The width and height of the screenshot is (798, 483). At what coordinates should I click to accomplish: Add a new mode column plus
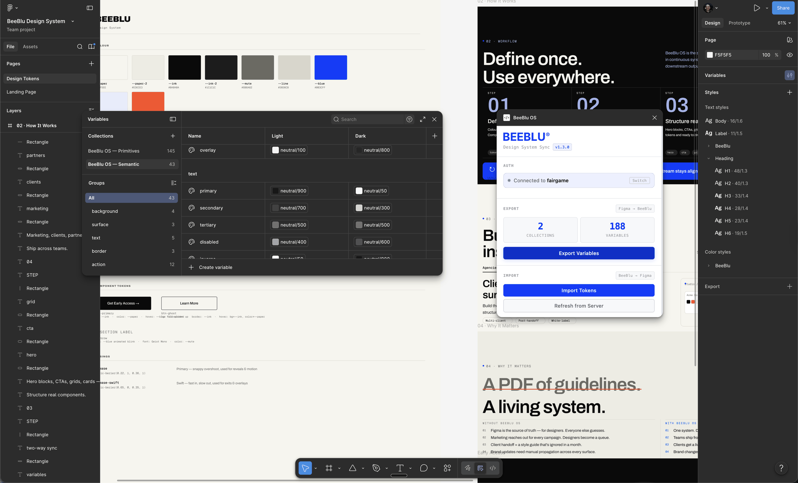coord(435,136)
